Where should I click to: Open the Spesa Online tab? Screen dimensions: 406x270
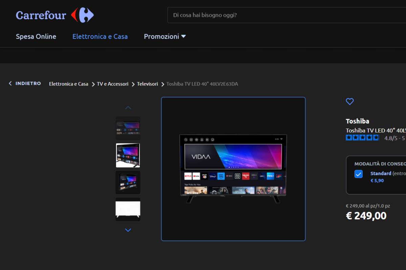36,36
